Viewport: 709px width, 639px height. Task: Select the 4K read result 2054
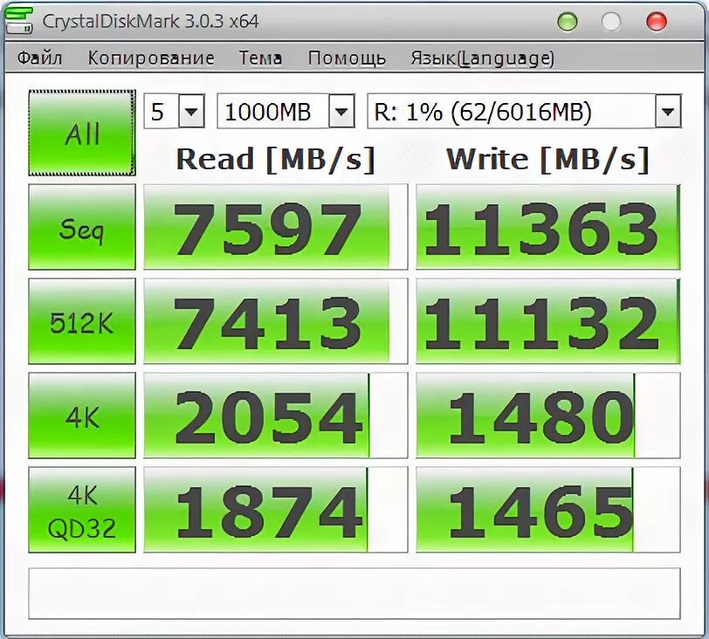coord(275,416)
